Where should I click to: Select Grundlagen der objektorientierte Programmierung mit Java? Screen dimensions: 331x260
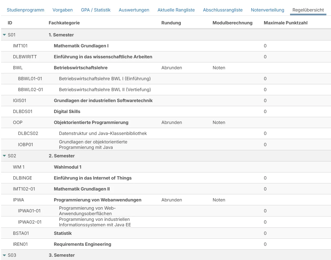[93, 145]
